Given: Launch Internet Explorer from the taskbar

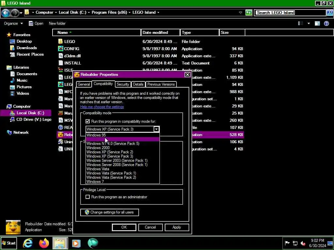Looking at the screenshot, I should coord(28,243).
